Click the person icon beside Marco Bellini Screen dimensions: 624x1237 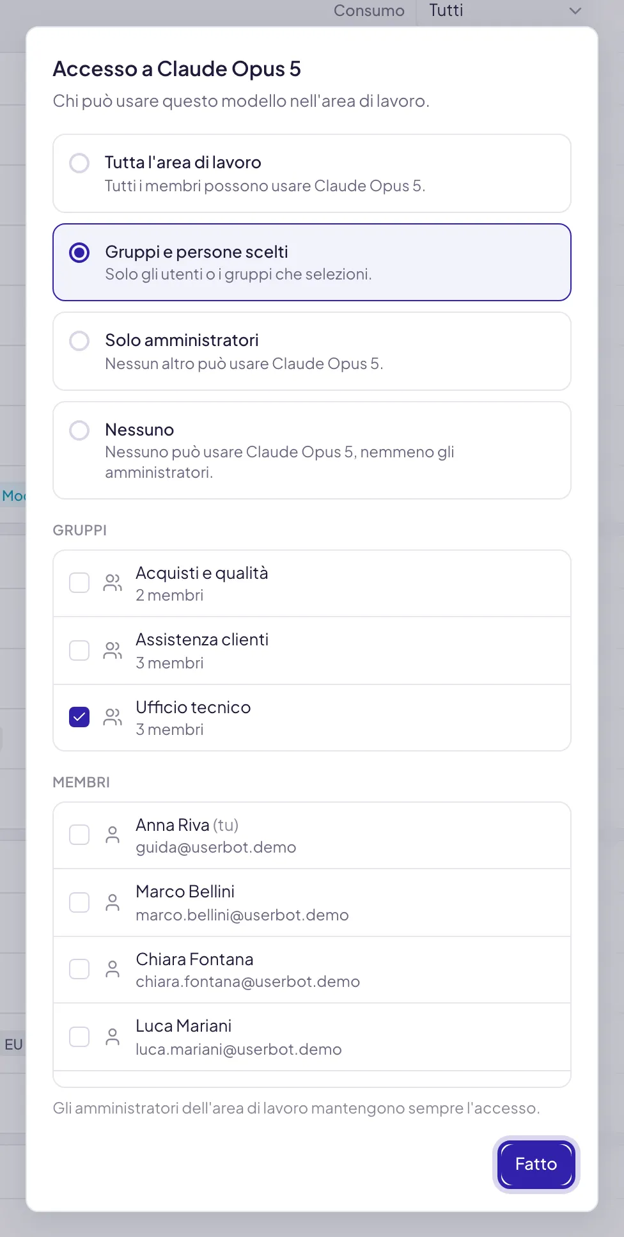(113, 902)
